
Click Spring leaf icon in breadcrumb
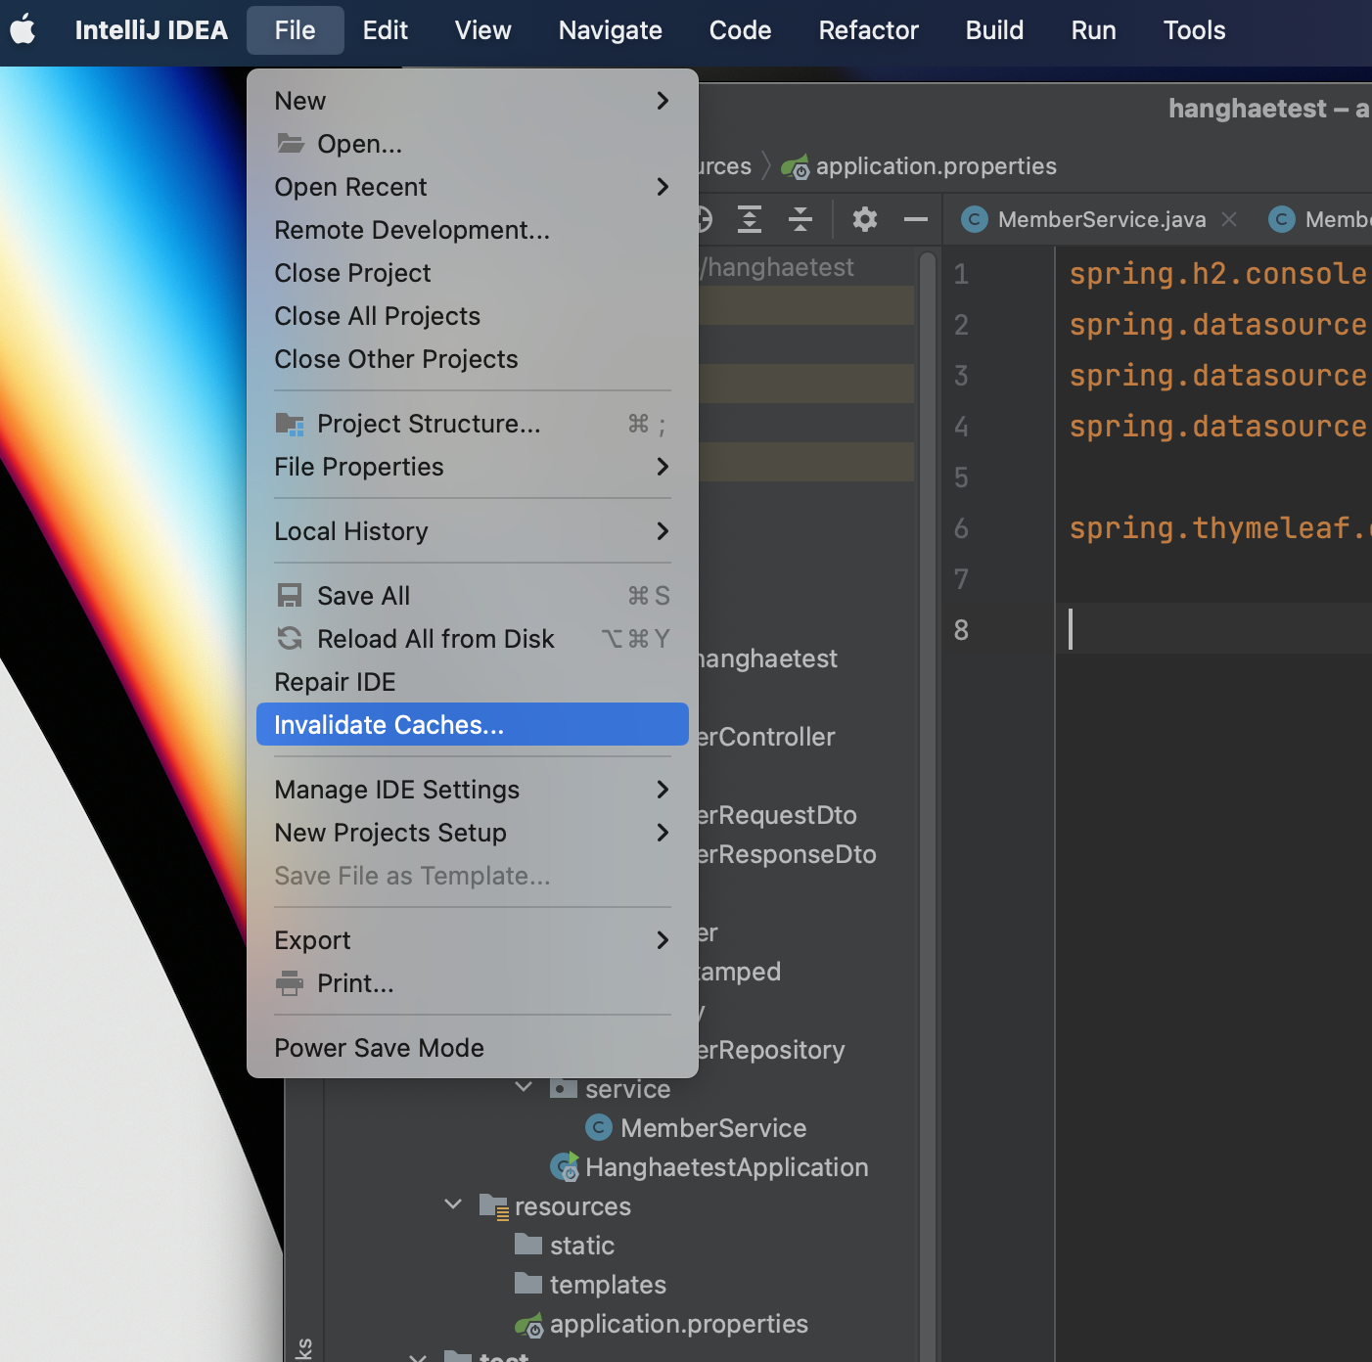(x=796, y=167)
